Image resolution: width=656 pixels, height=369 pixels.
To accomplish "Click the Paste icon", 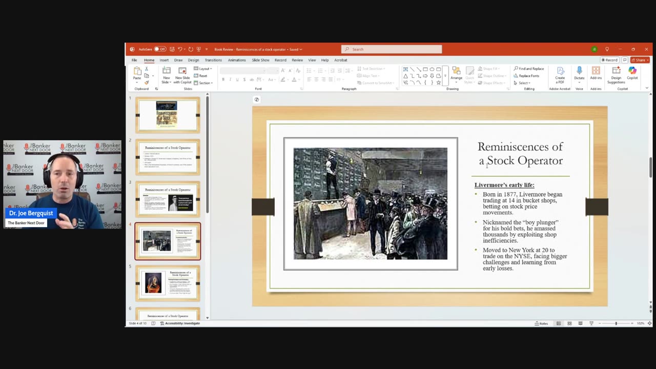I will [x=137, y=71].
